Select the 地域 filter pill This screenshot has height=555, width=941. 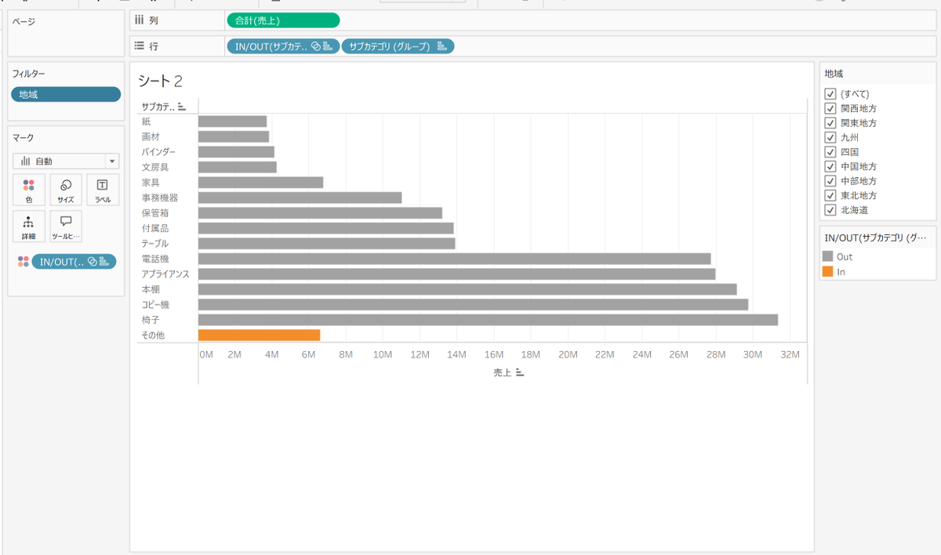coord(66,94)
